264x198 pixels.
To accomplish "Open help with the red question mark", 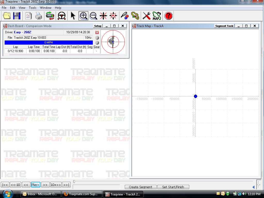I will click(168, 16).
